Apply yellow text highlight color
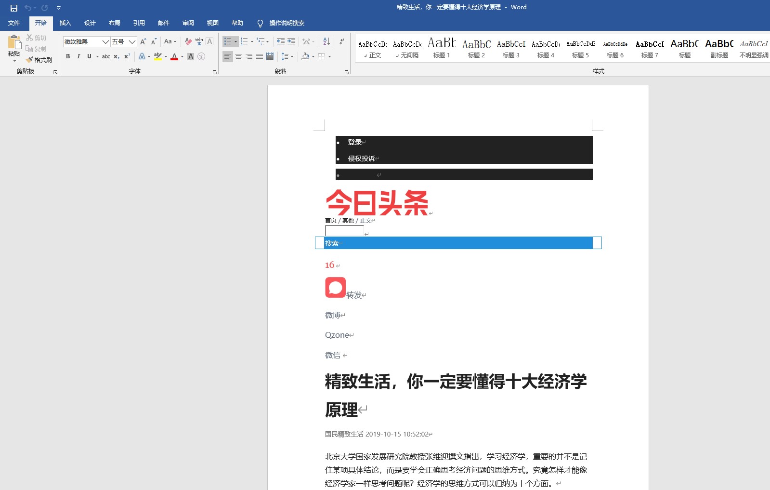The image size is (770, 490). [x=158, y=56]
